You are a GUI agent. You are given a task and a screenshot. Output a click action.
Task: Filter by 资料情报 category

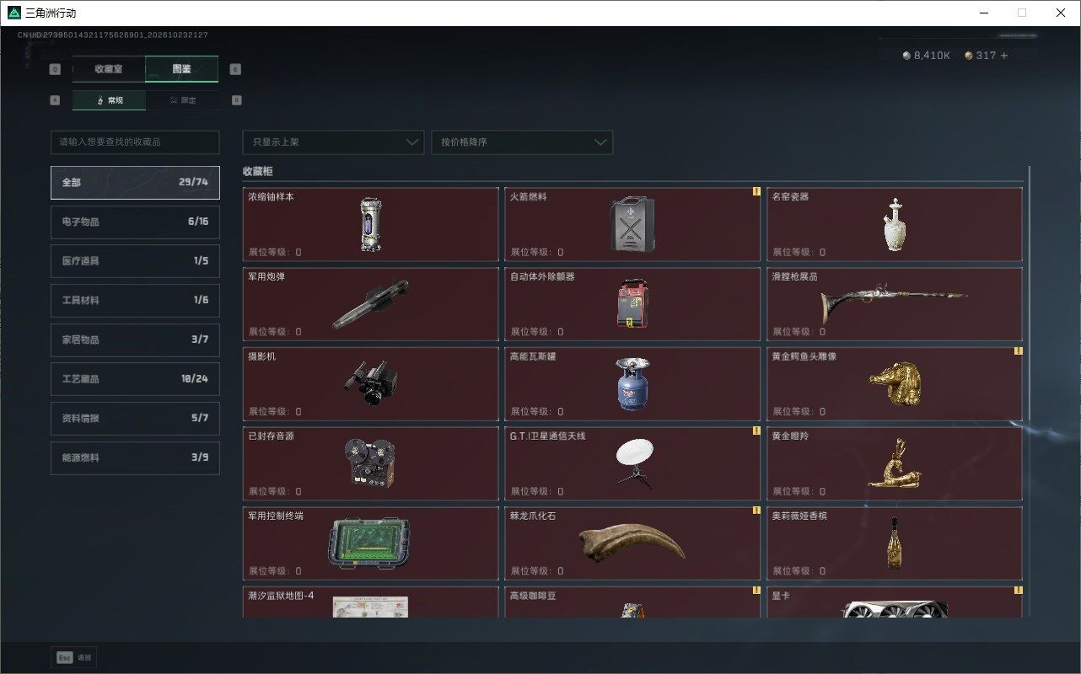[135, 418]
